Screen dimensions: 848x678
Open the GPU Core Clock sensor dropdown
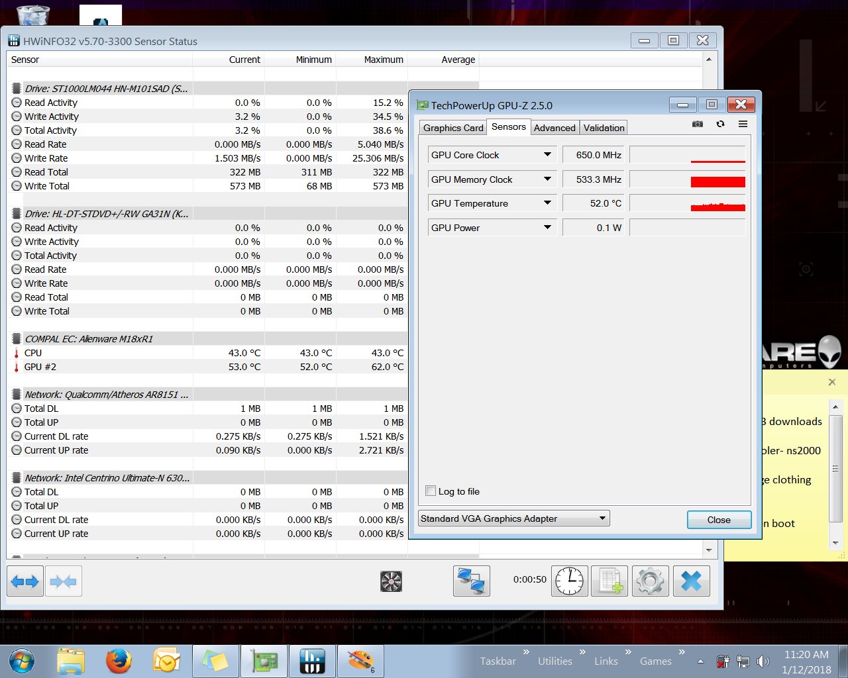[547, 155]
